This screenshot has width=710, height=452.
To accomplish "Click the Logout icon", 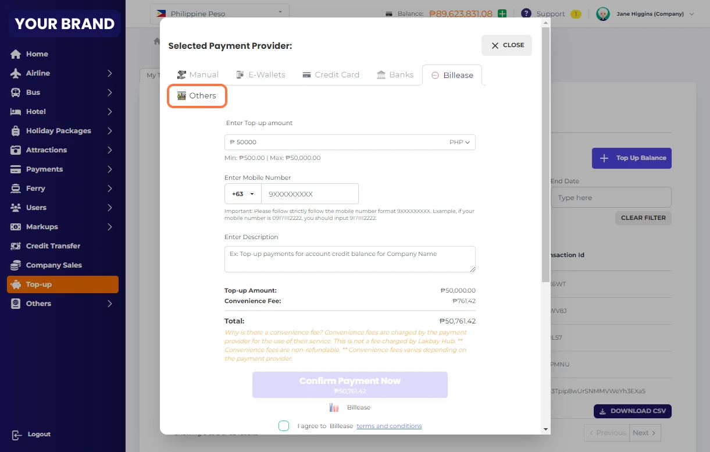I will point(17,435).
